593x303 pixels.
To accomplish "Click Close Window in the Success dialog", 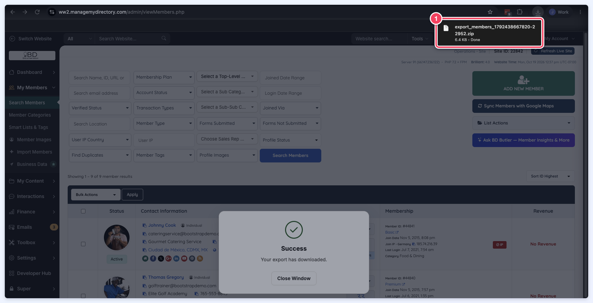I will (x=294, y=278).
